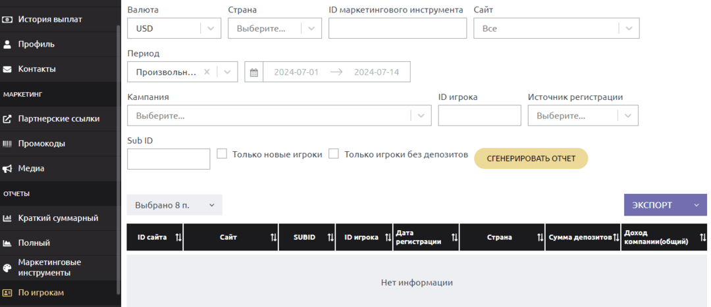Screen dimensions: 711x307
Task: Open the Источник регистрации dropdown
Action: click(x=583, y=116)
